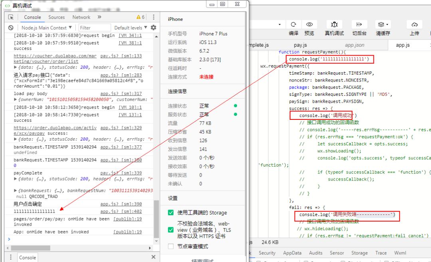The width and height of the screenshot is (431, 262).
Task: Open source link [publib]:19 for pay onHide
Action: 128,219
